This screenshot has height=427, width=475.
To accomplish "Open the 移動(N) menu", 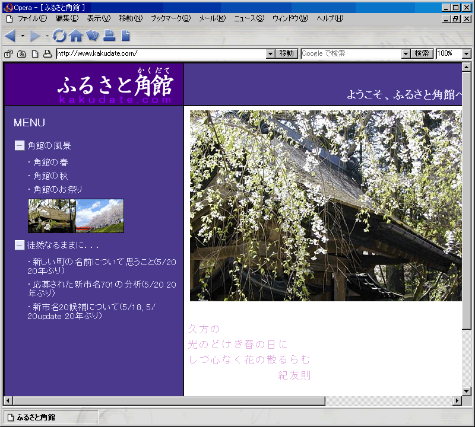I will click(x=131, y=18).
